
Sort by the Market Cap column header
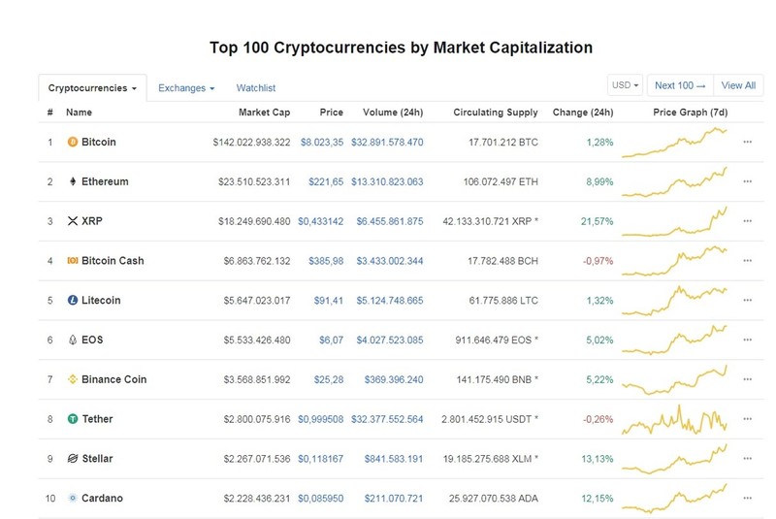click(x=264, y=113)
